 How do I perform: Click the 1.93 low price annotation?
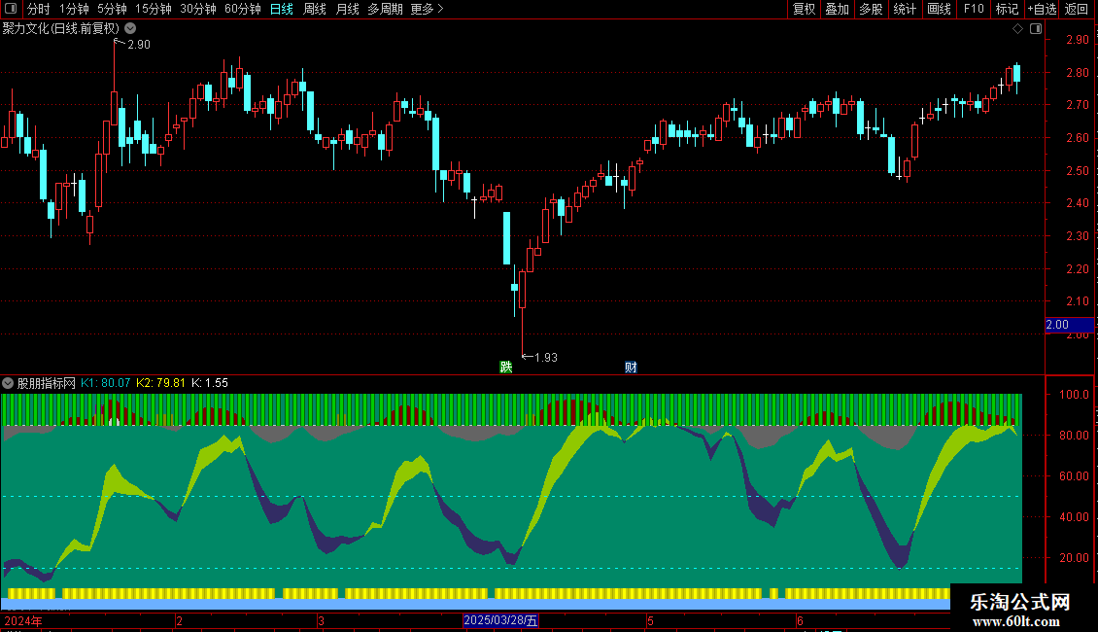pyautogui.click(x=546, y=358)
